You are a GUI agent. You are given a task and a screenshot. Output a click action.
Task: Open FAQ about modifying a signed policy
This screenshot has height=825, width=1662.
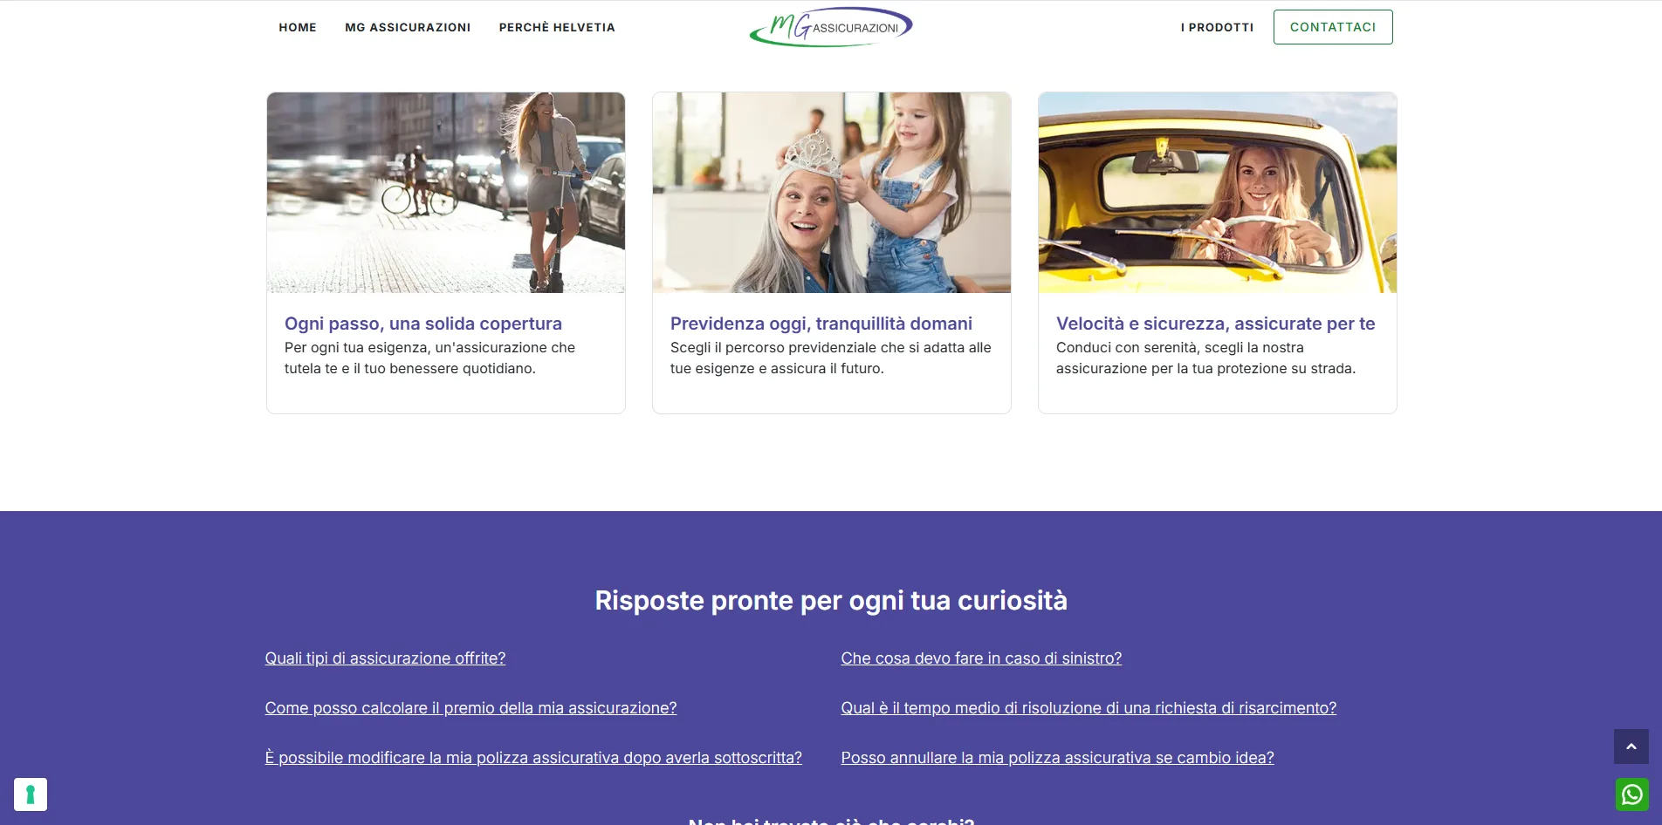point(533,758)
